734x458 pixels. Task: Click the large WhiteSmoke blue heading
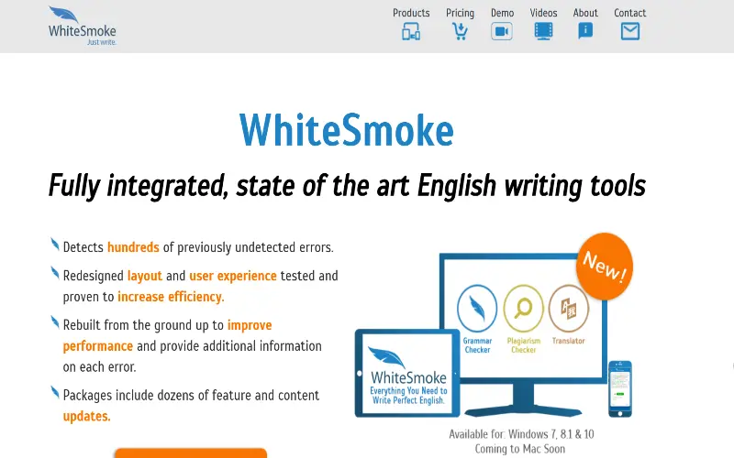pyautogui.click(x=347, y=130)
